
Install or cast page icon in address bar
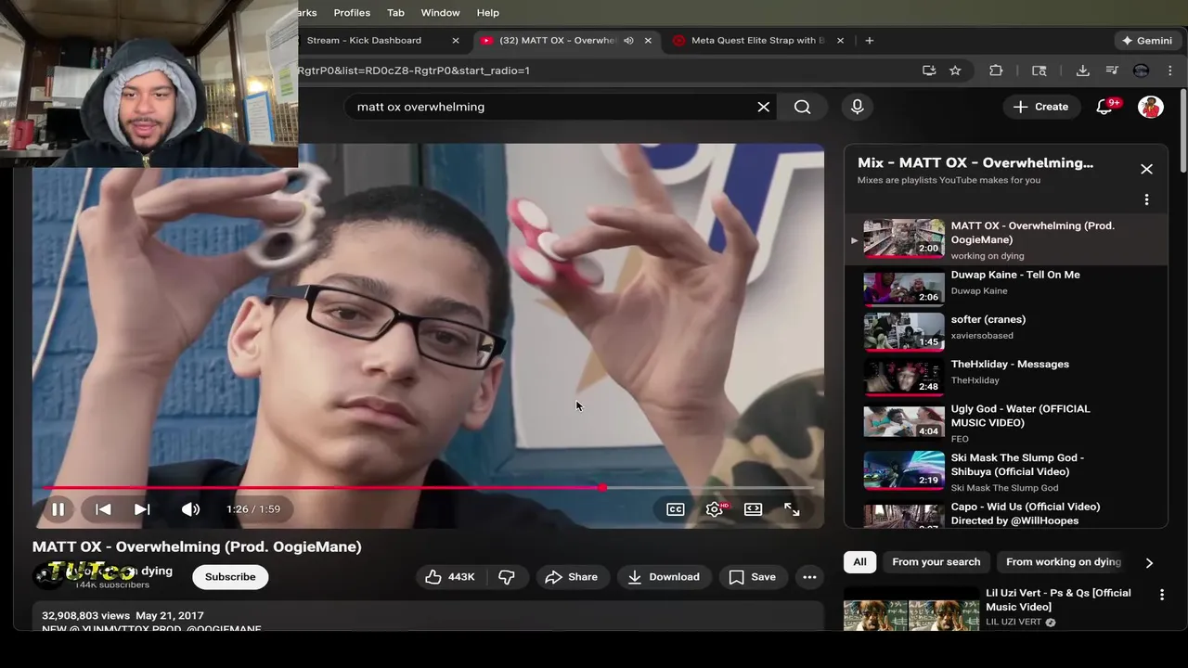point(929,71)
